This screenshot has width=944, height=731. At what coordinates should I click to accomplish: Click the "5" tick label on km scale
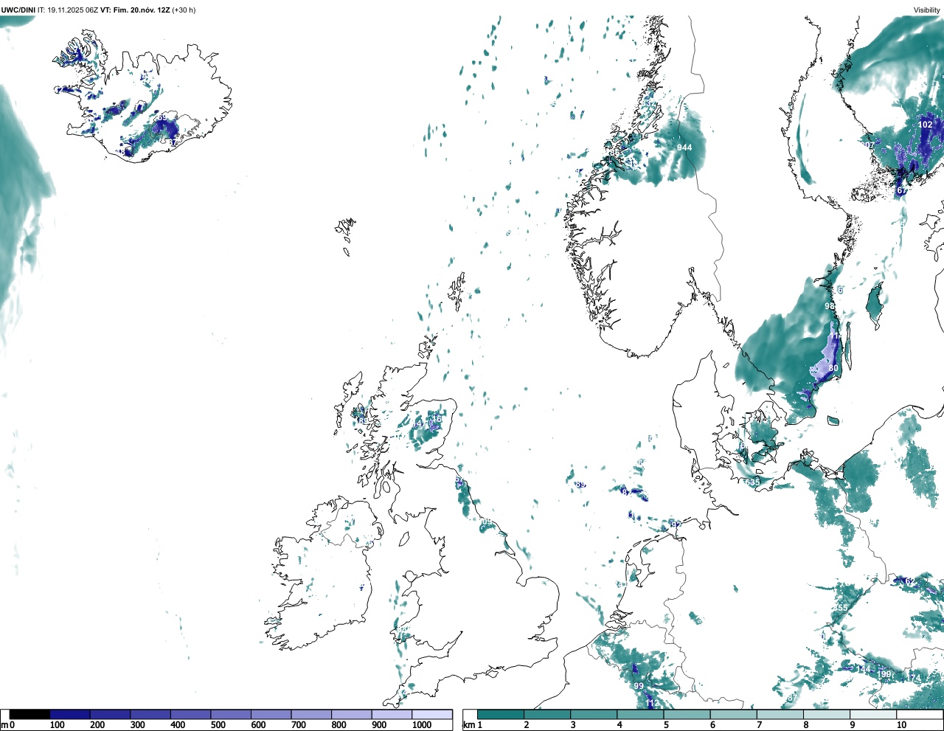click(x=666, y=725)
